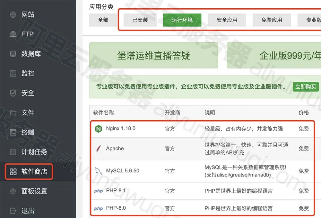Select the 安全应用 category tab
This screenshot has width=321, height=218.
(x=227, y=20)
